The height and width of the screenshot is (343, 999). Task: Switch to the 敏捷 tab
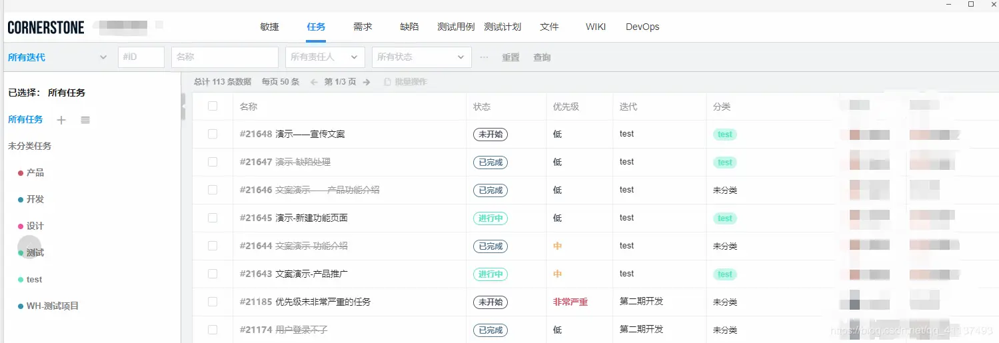click(x=269, y=27)
